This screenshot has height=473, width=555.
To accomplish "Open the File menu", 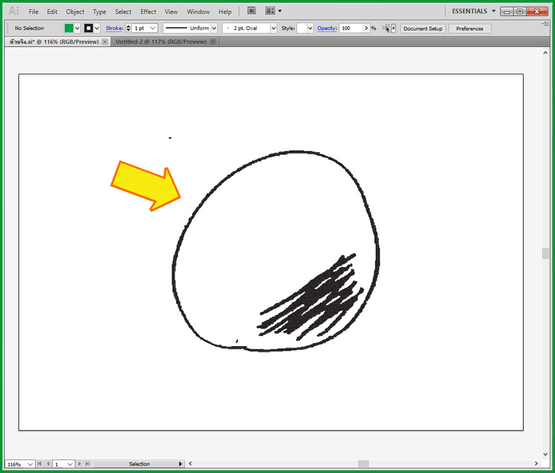I will pos(34,12).
